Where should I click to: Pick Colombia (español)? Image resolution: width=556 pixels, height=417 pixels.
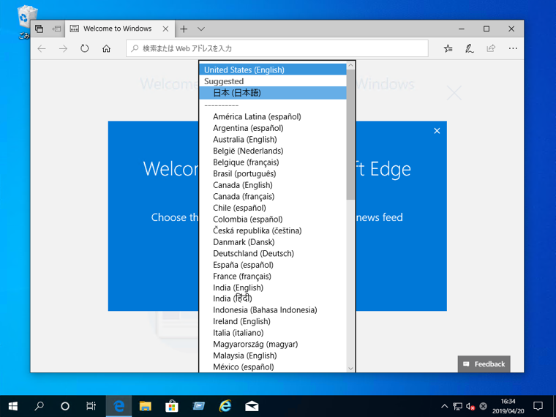273,219
